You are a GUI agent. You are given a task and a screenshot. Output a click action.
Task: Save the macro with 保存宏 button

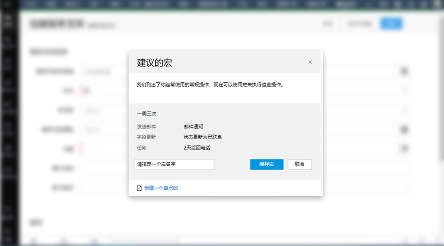pyautogui.click(x=267, y=164)
